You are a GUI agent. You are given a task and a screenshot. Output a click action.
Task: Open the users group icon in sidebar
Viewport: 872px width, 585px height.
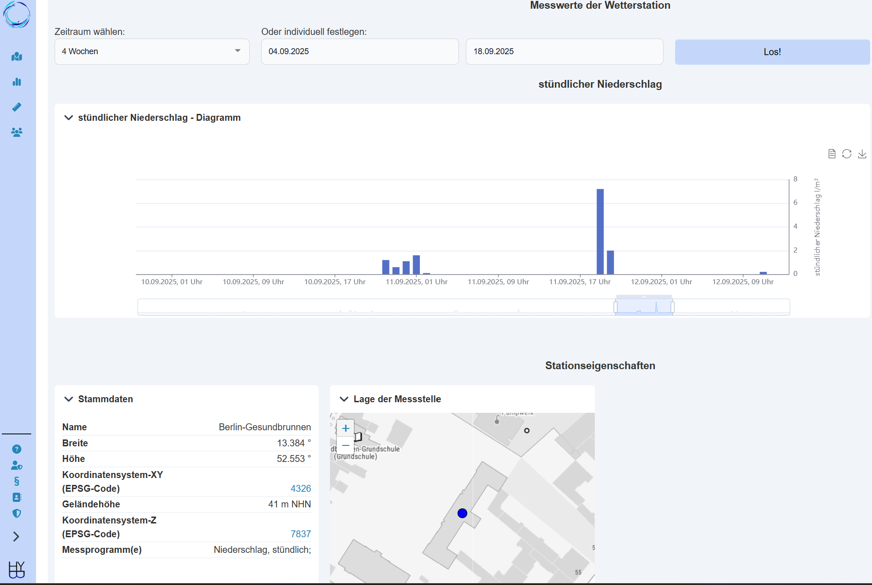point(17,132)
